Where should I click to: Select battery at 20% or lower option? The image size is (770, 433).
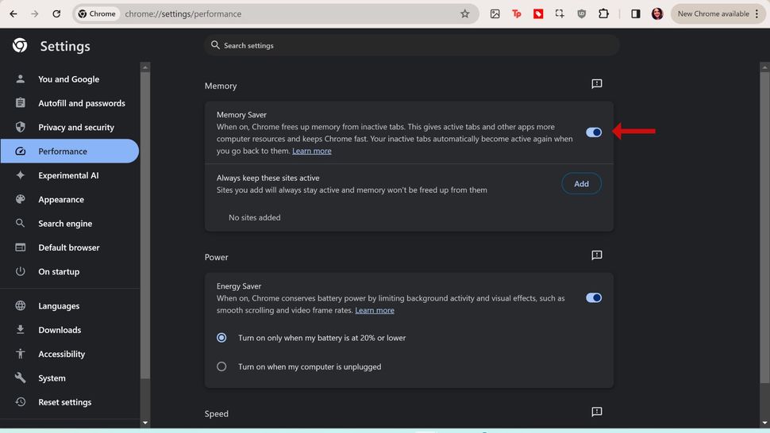(x=222, y=338)
